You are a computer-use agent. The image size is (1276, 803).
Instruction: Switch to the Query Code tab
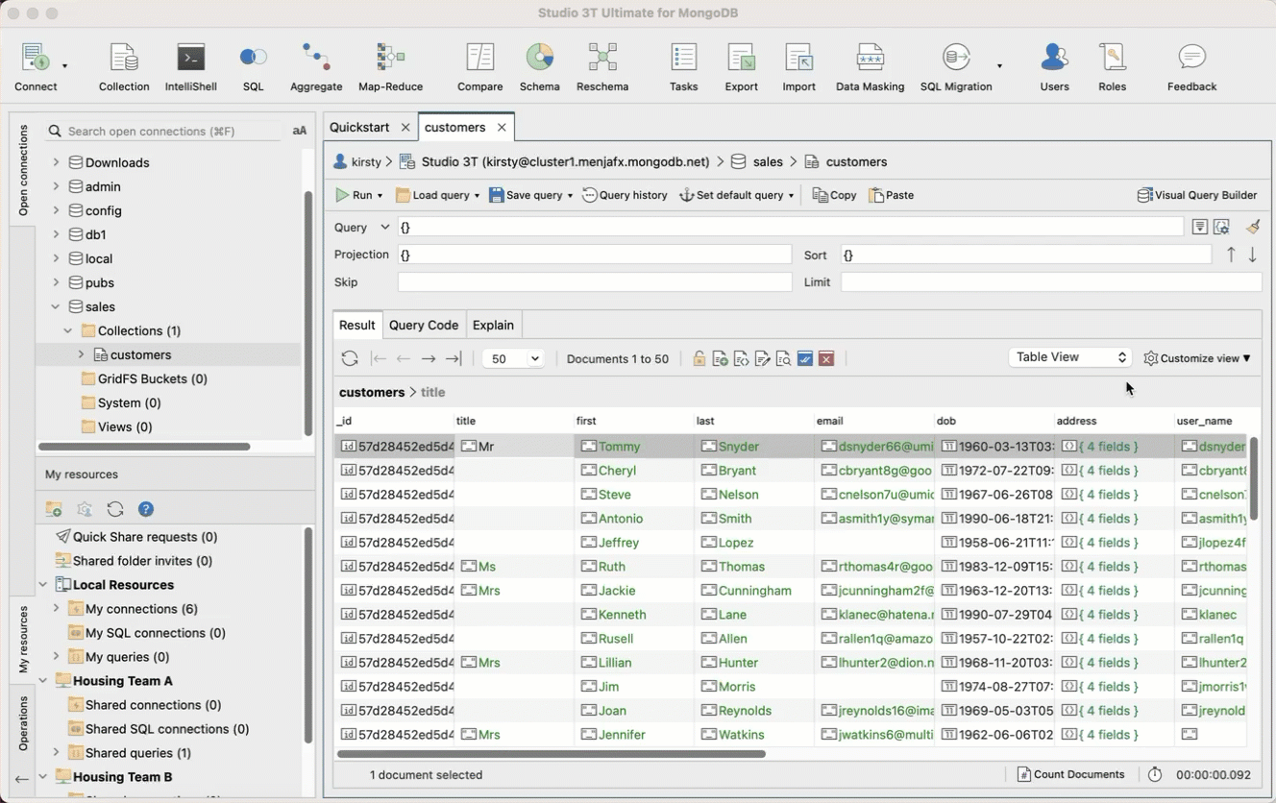tap(423, 325)
